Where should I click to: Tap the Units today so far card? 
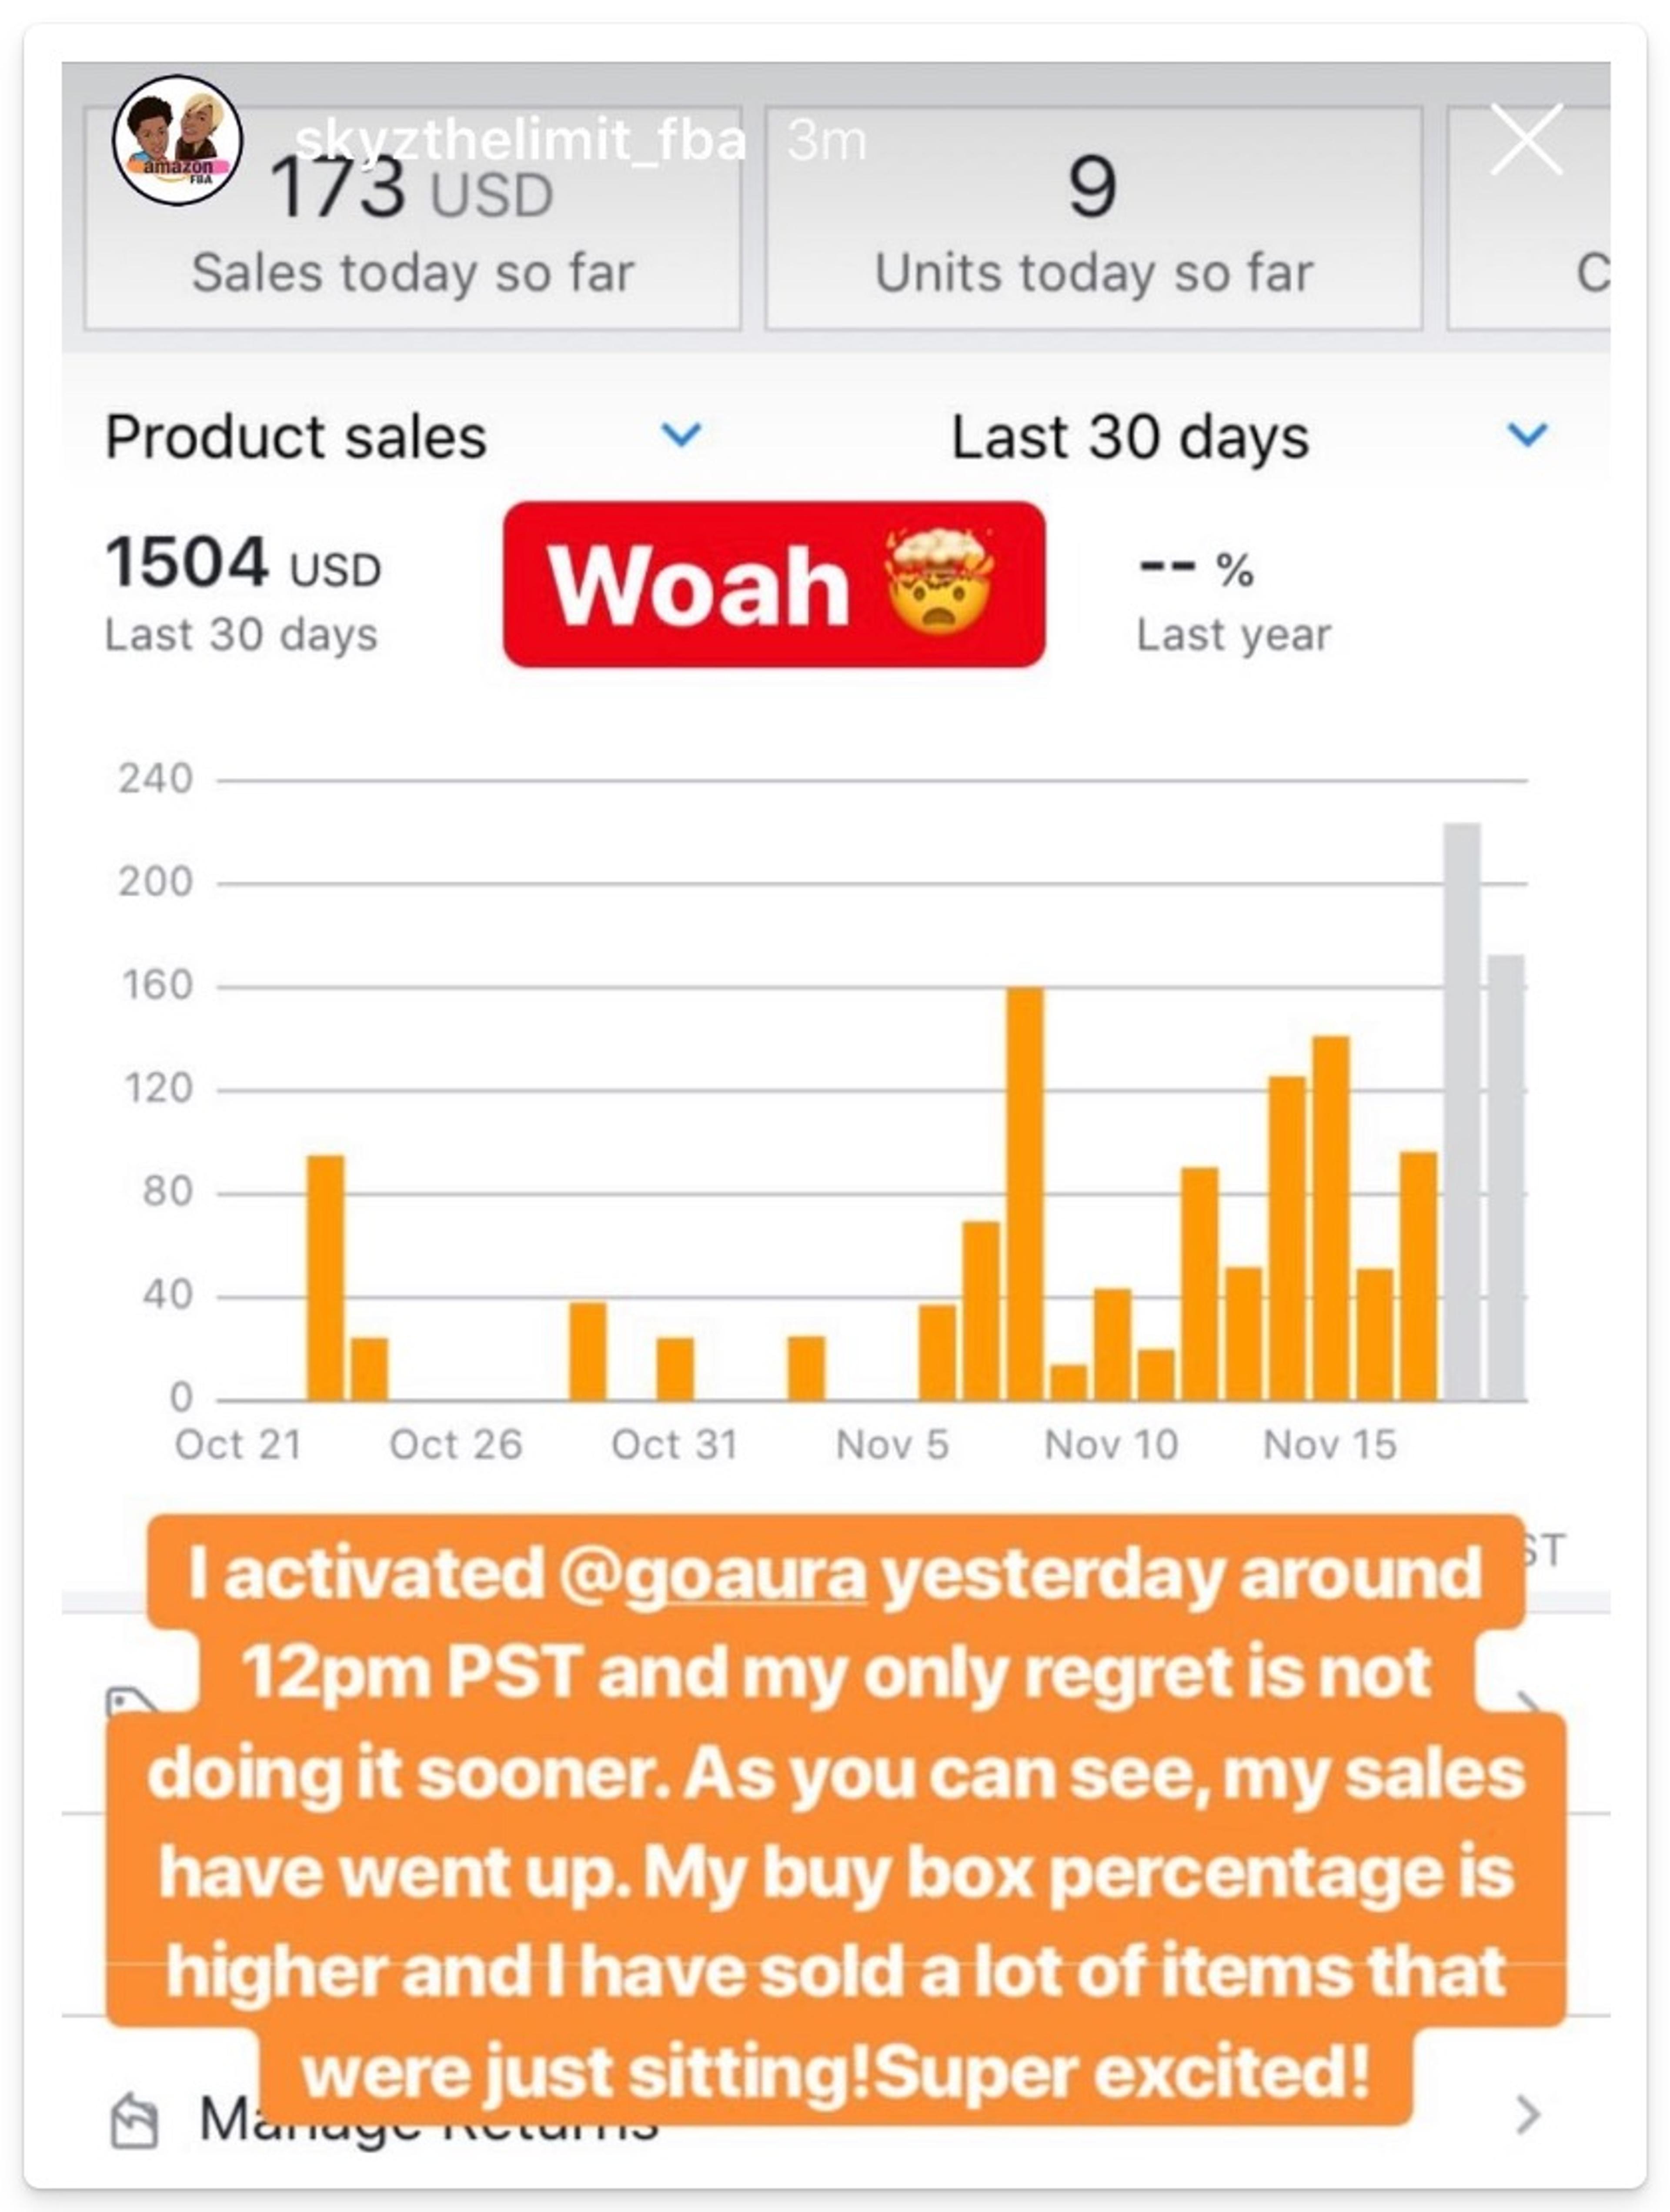[1093, 220]
